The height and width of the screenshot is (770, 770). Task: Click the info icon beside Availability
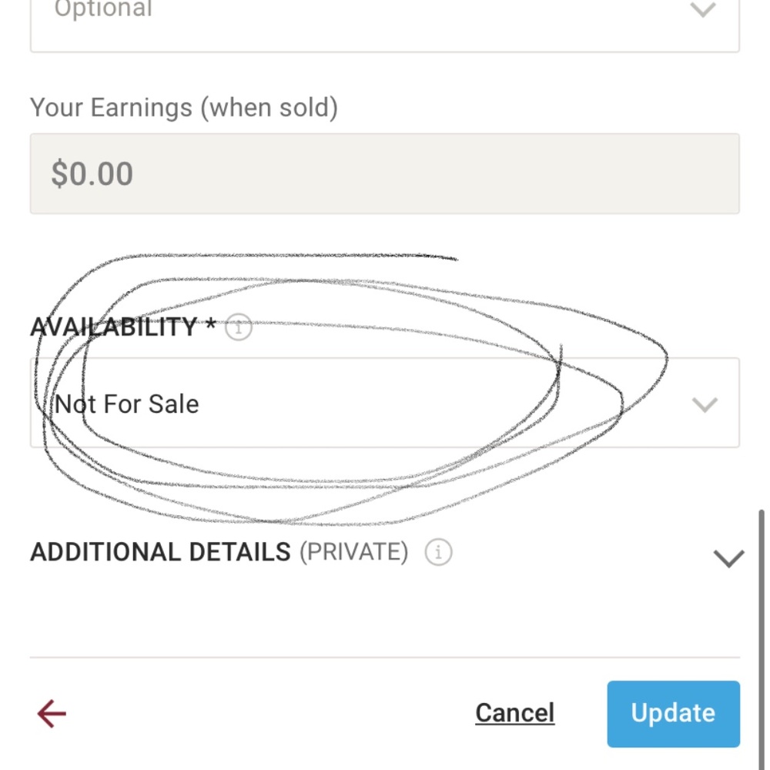pos(239,328)
